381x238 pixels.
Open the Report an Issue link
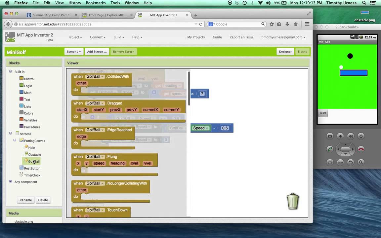coord(241,37)
